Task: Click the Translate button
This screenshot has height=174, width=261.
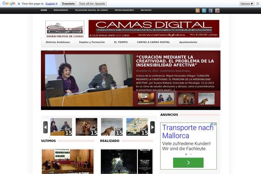Action: point(68,3)
